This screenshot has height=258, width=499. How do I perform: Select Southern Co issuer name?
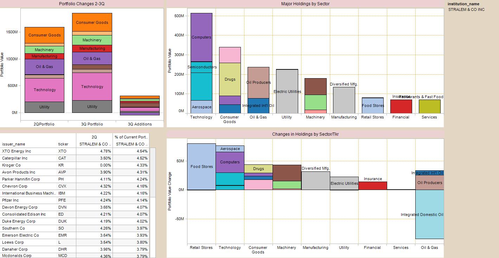[x=13, y=228]
